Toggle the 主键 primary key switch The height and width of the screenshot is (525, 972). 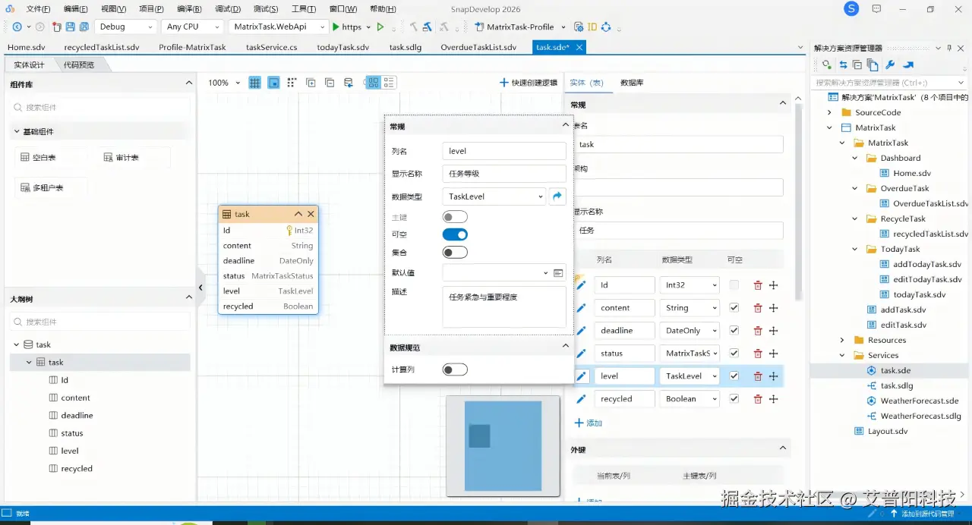click(x=455, y=217)
